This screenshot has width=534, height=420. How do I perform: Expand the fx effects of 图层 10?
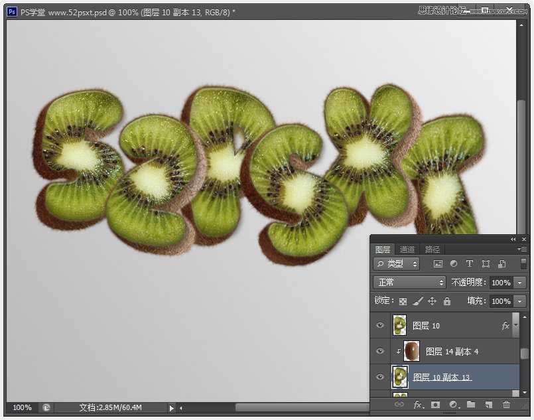pos(515,325)
